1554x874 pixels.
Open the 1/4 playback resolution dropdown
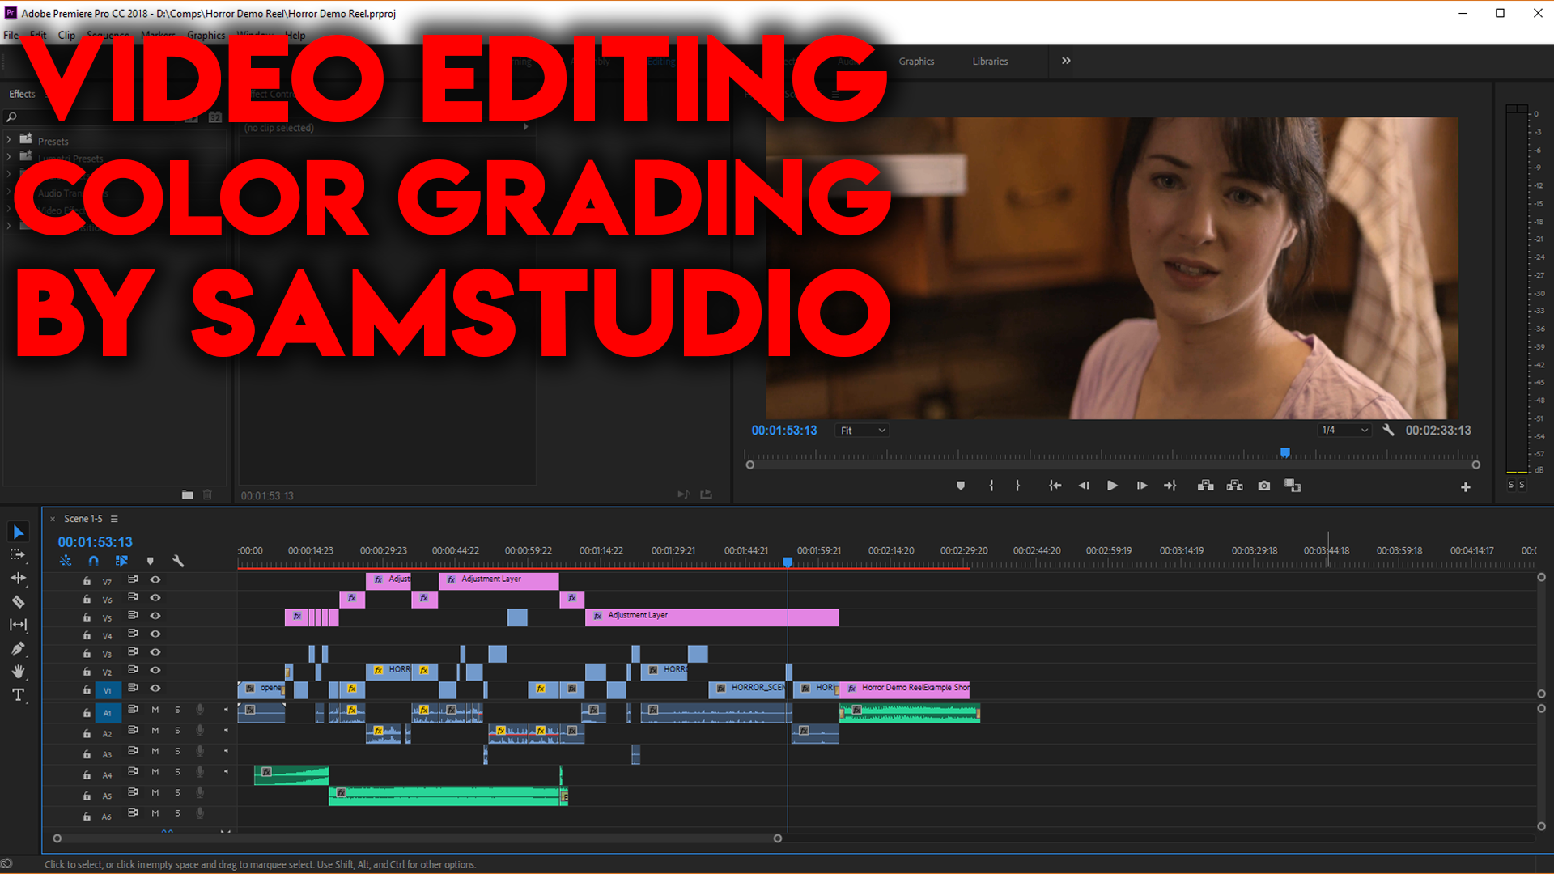pos(1344,431)
